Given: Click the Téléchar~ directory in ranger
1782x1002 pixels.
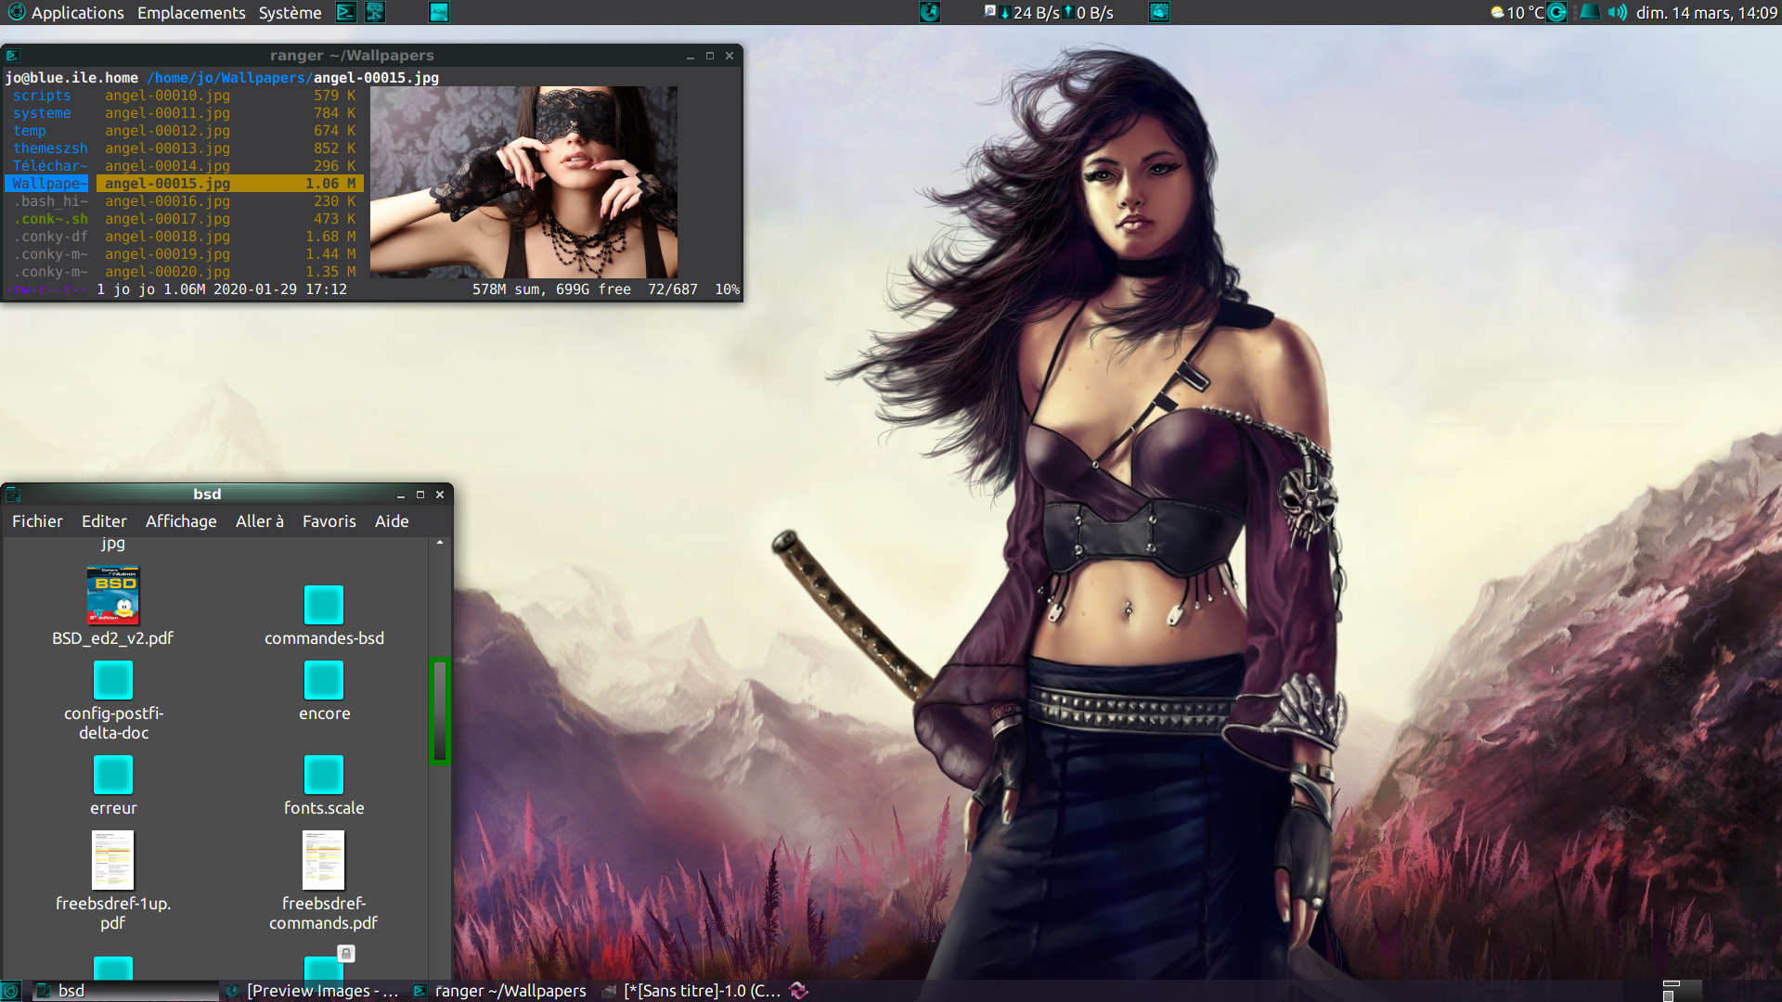Looking at the screenshot, I should click(x=50, y=166).
